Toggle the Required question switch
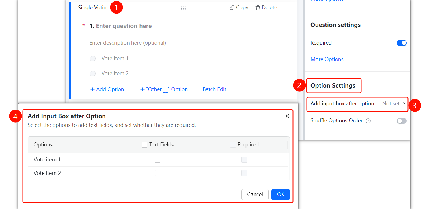Screen dimensions: 427x209 coord(402,43)
